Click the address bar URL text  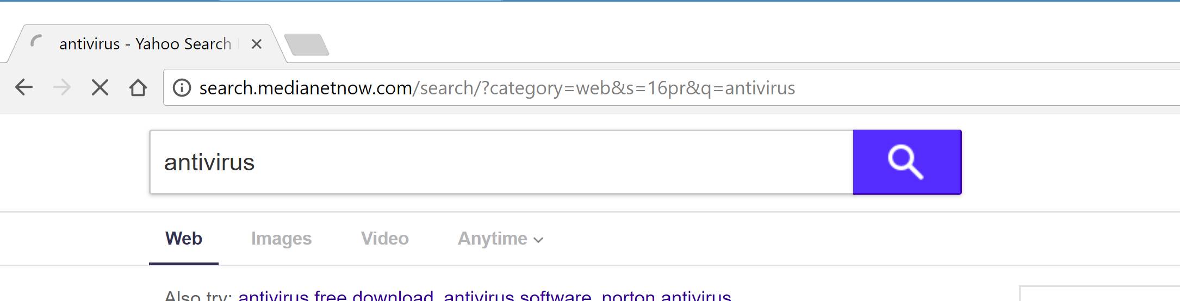497,88
